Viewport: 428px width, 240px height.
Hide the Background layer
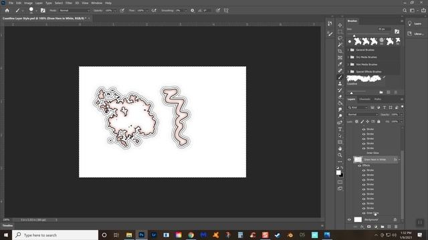(x=349, y=219)
